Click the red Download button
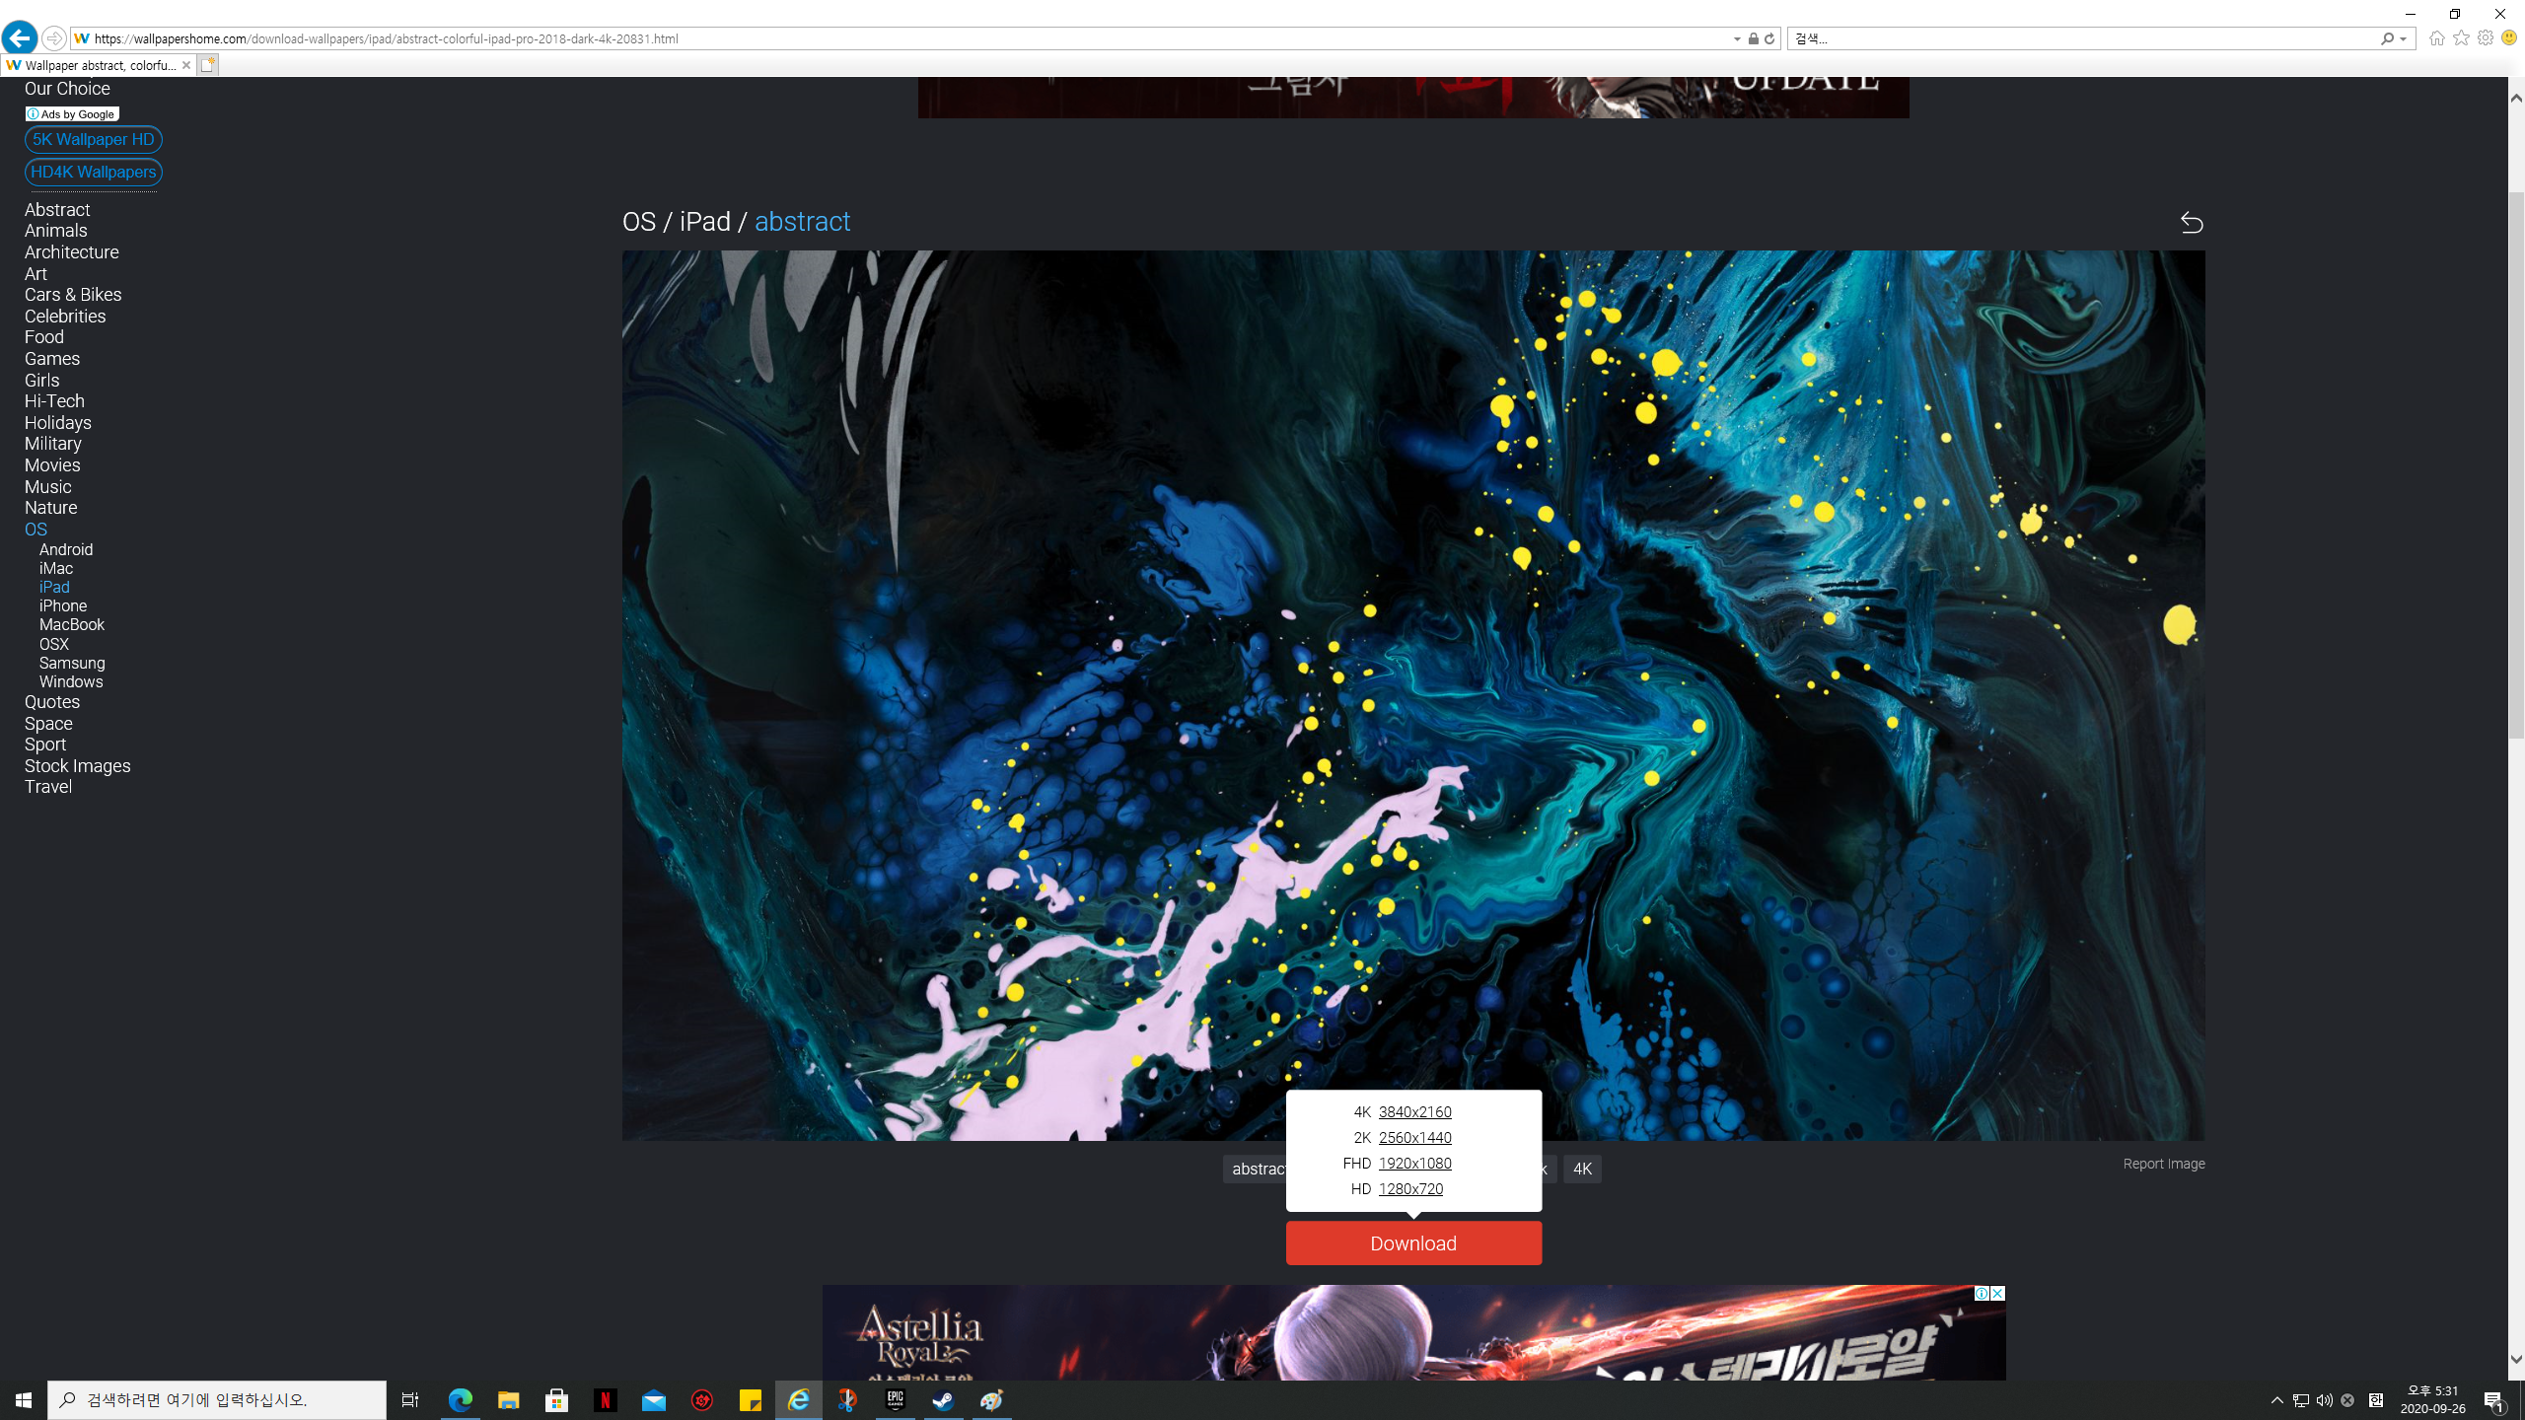This screenshot has width=2525, height=1420. 1412,1243
